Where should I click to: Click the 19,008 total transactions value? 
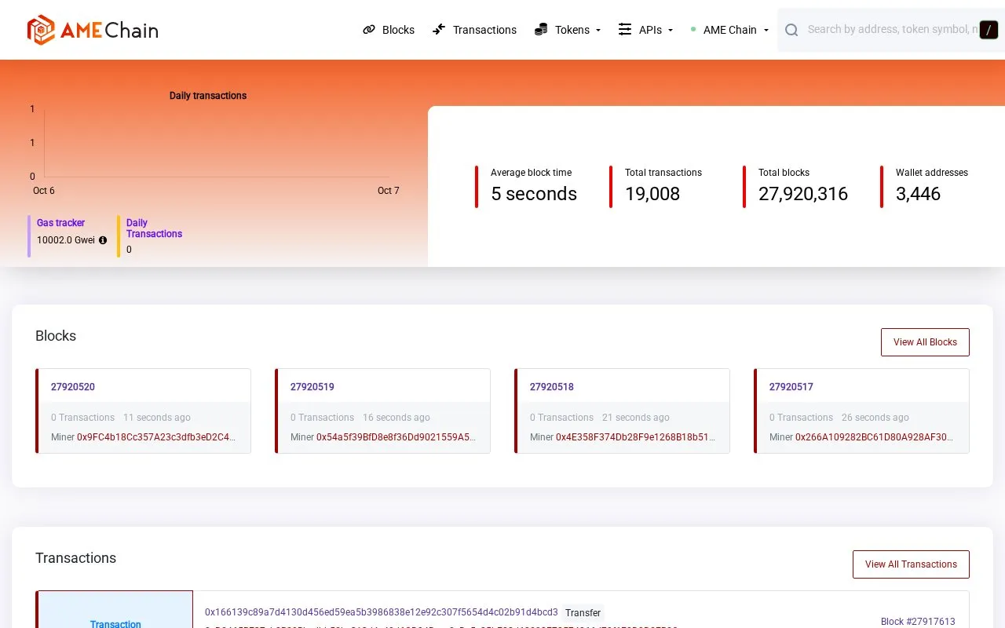(652, 194)
